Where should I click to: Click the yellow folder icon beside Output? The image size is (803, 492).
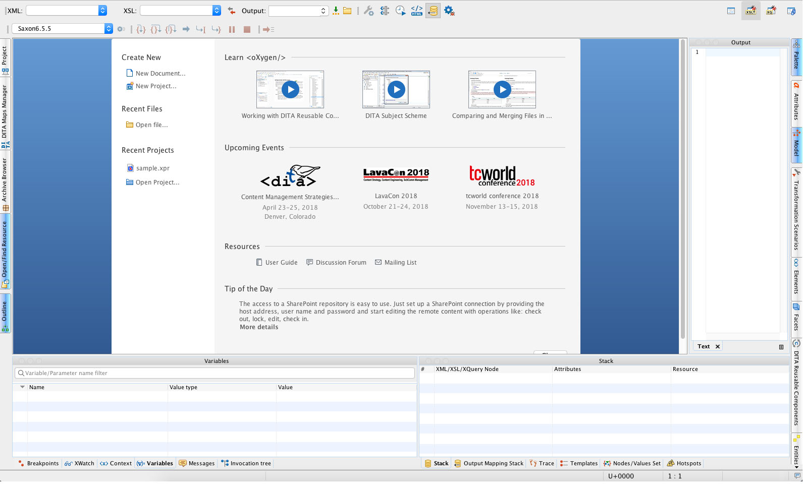[347, 11]
